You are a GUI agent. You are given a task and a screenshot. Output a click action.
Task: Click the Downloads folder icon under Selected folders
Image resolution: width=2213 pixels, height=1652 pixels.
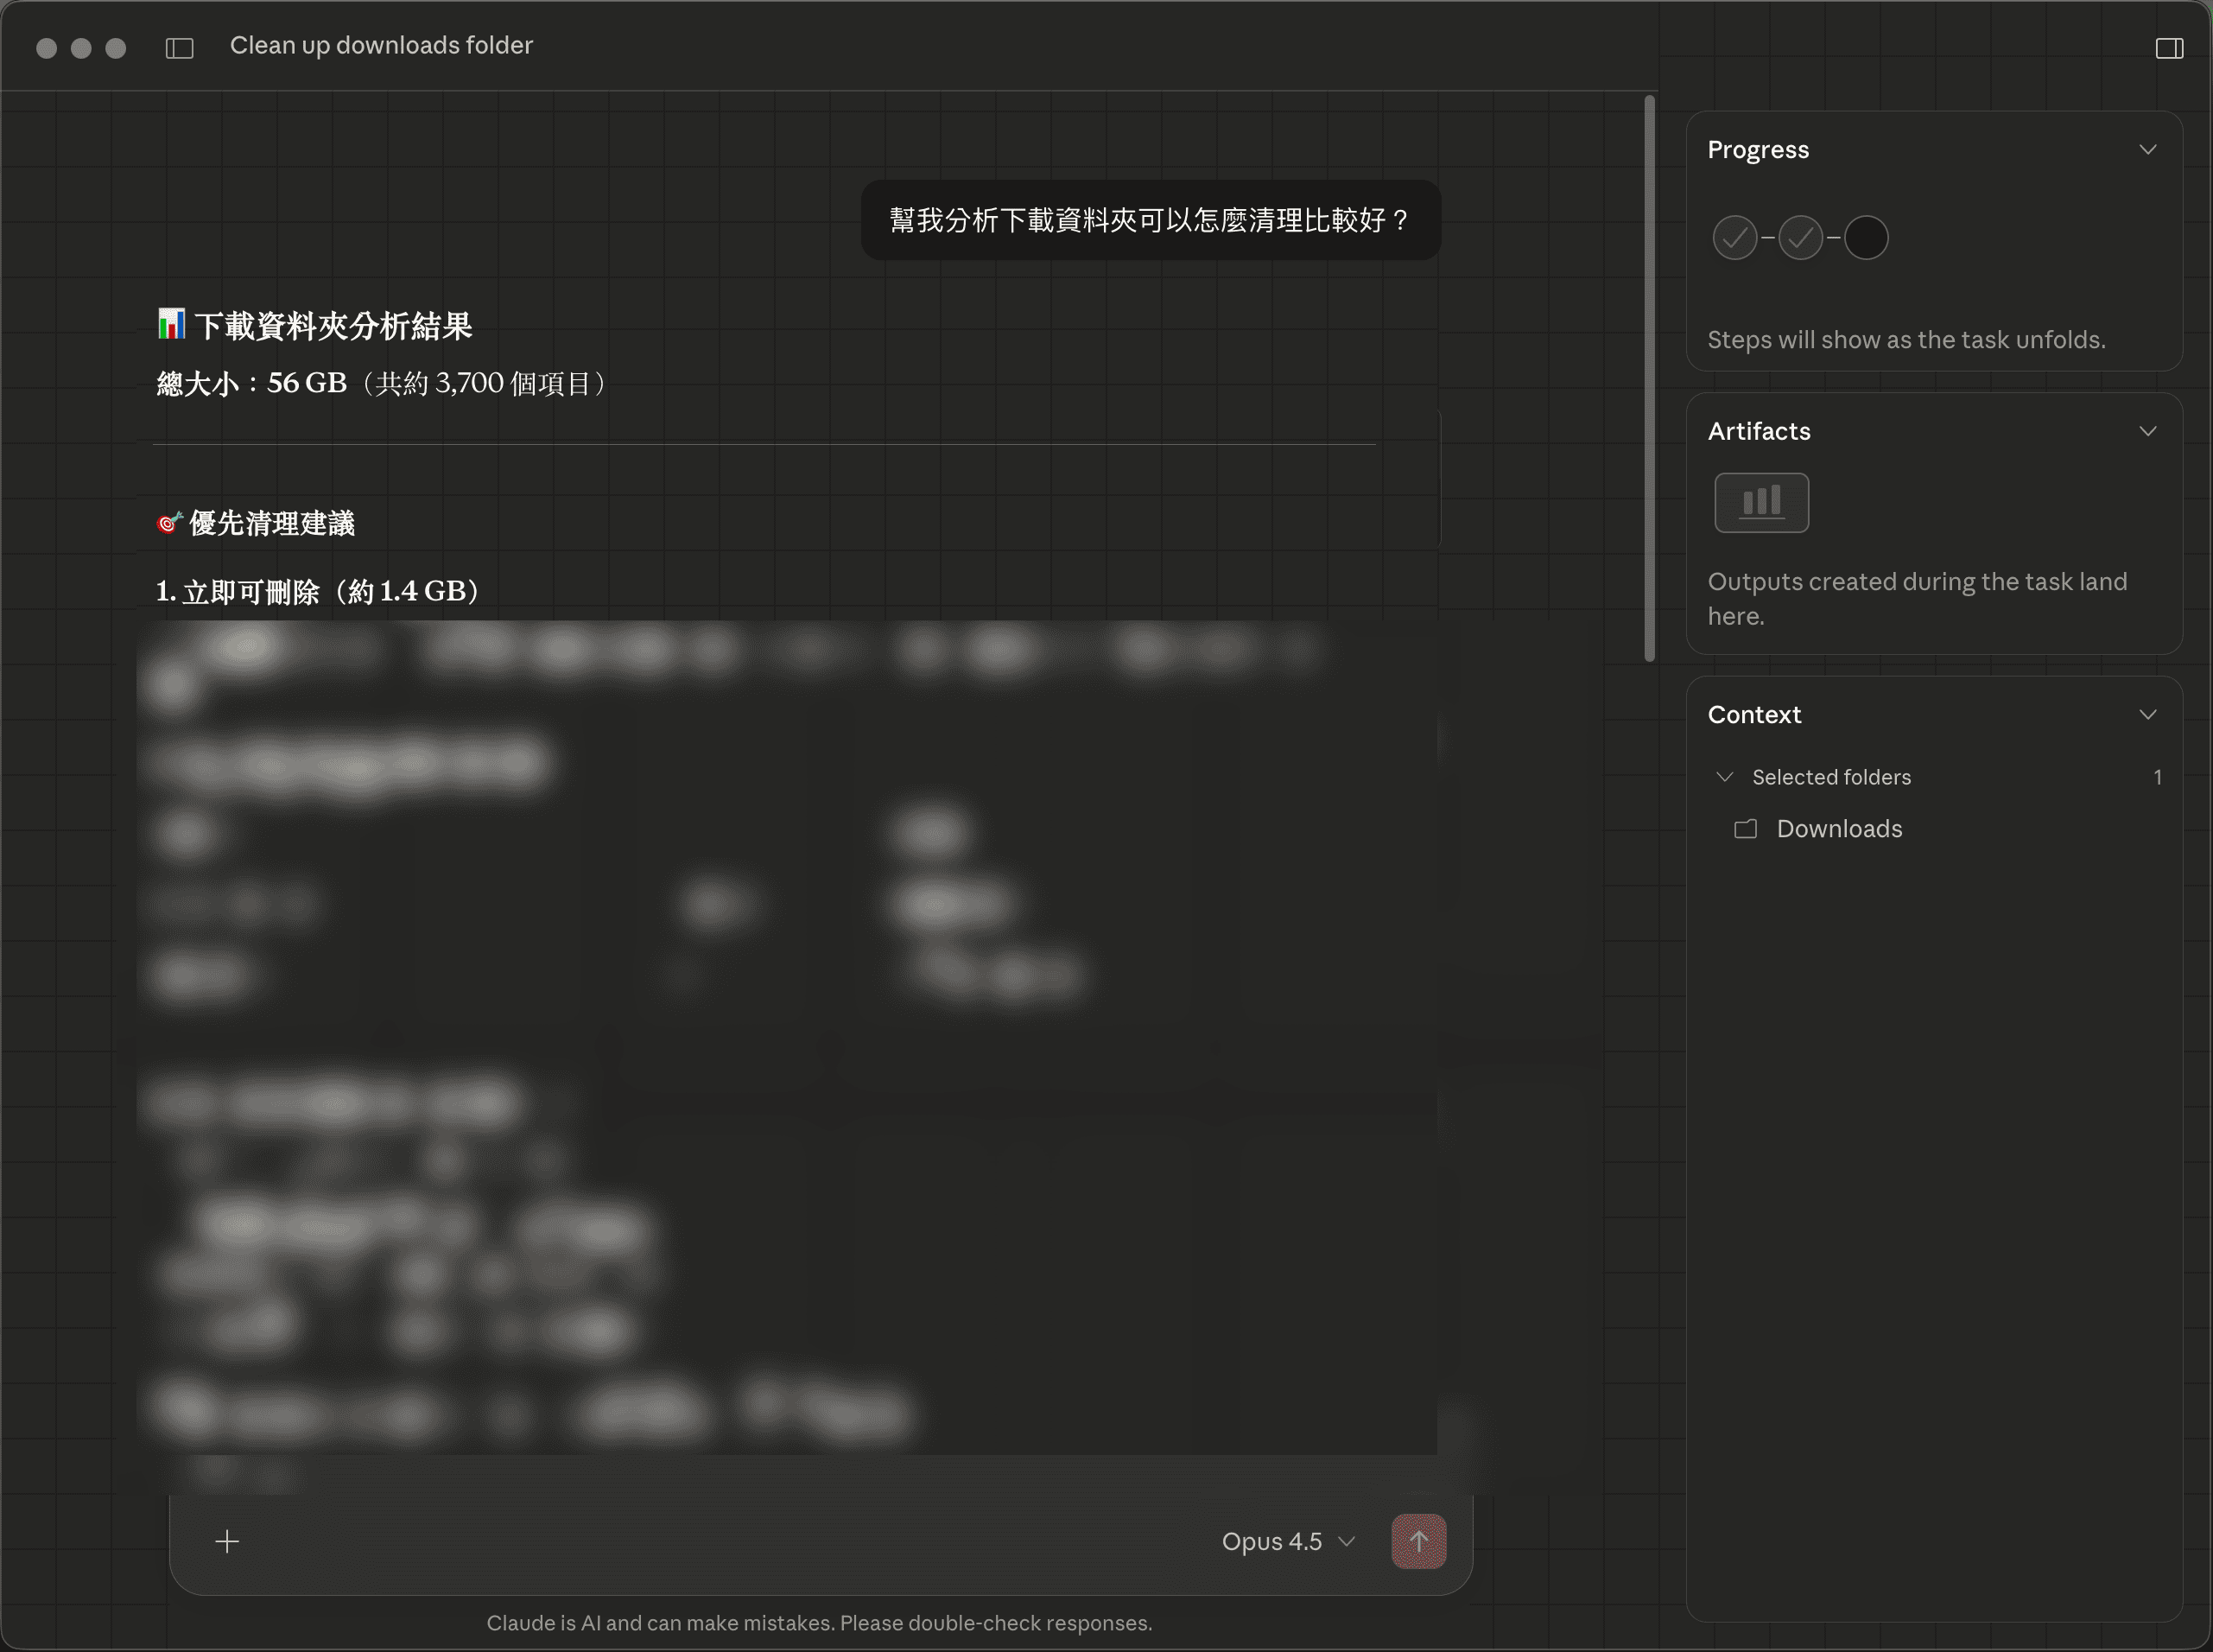coord(1747,828)
